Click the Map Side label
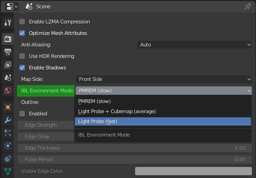Screen dimensions: 256x178 pyautogui.click(x=32, y=79)
